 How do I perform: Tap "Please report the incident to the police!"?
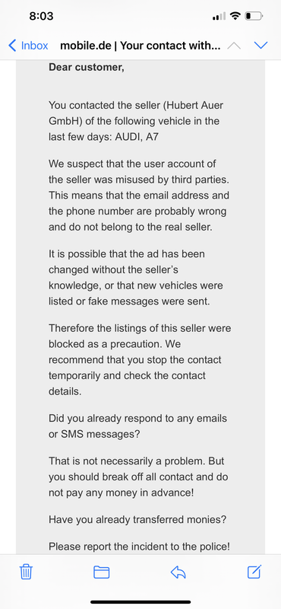tap(139, 547)
